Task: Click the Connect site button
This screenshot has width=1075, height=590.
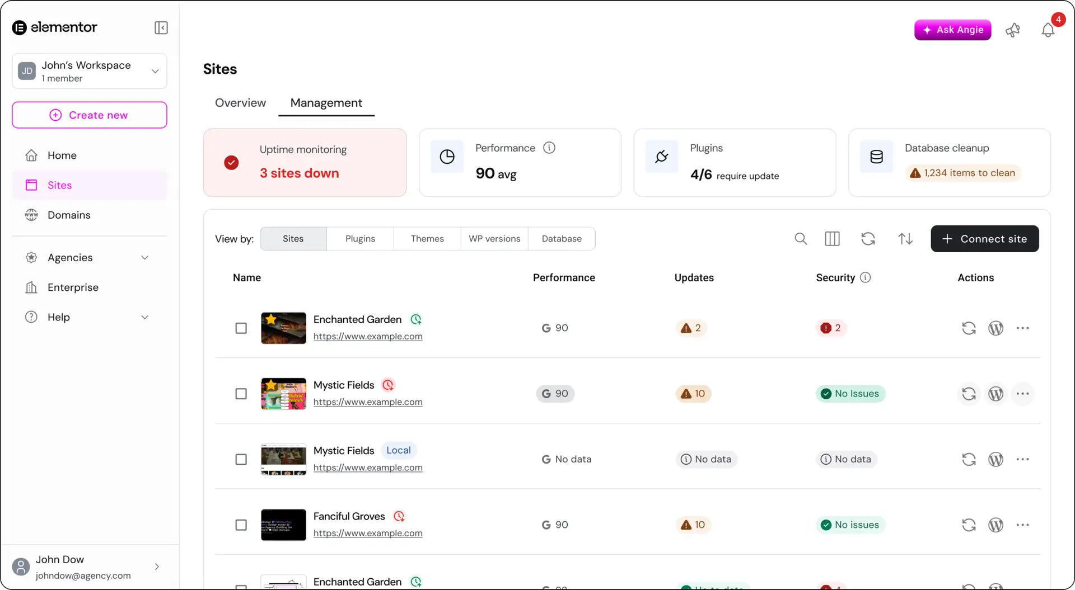Action: click(x=984, y=239)
